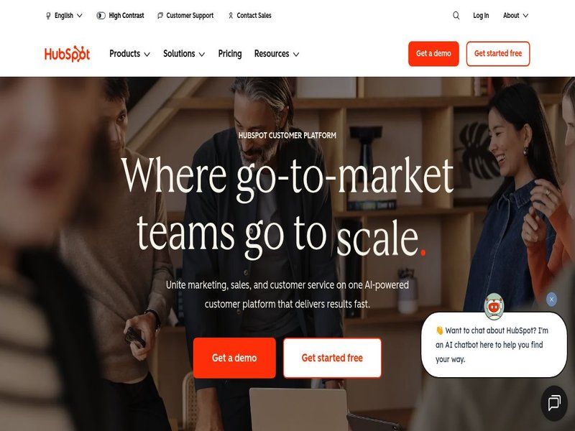
Task: Click the chatbot greeting message bubble
Action: tap(494, 345)
